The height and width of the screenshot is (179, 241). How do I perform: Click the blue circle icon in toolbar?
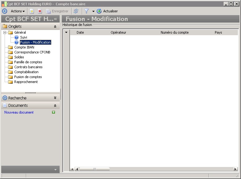5,11
